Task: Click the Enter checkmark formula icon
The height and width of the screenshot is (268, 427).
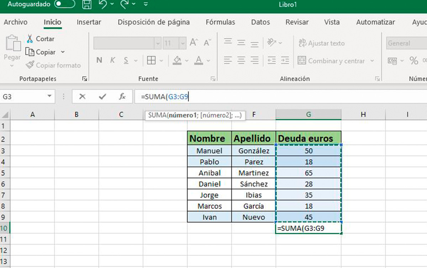Action: point(102,97)
